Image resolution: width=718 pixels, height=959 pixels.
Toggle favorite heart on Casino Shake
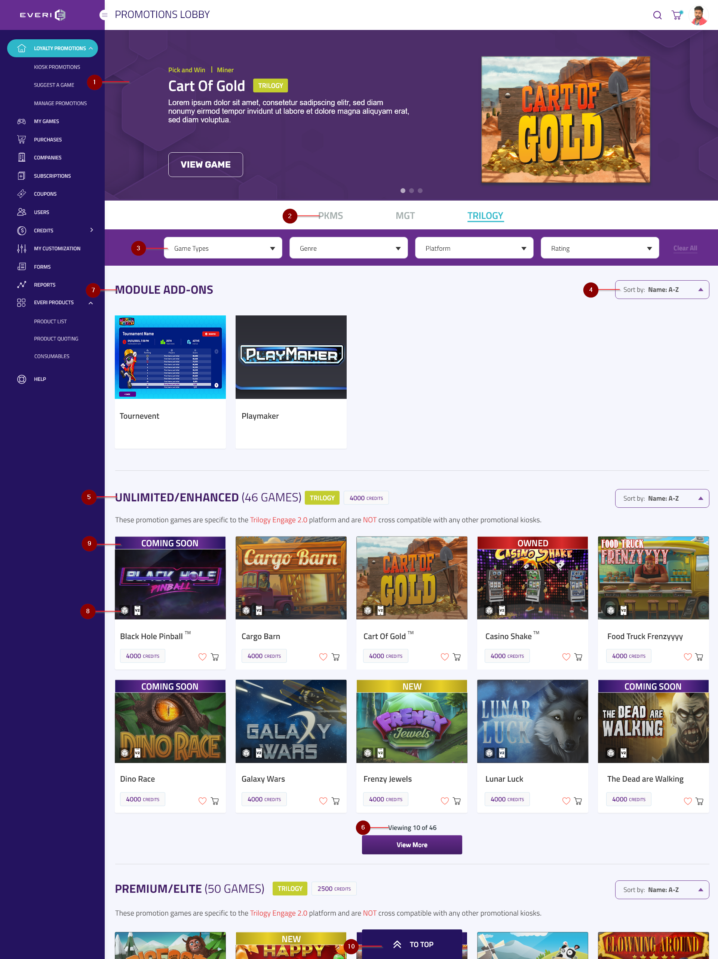point(566,657)
